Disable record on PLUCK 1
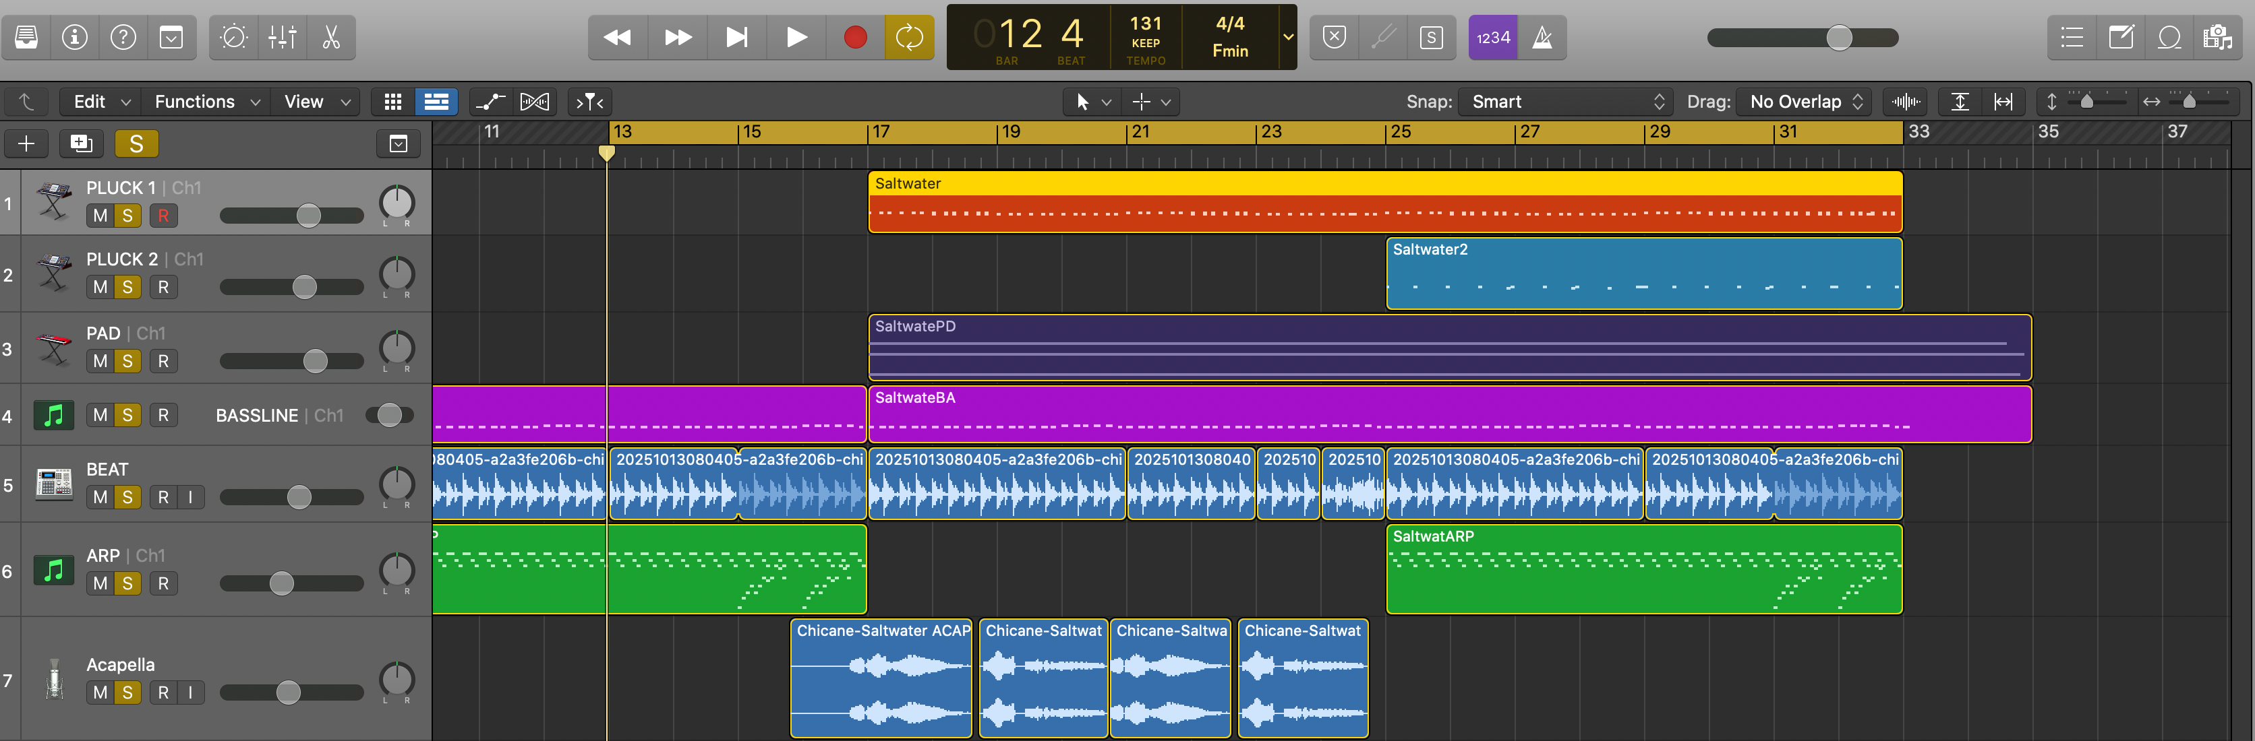The width and height of the screenshot is (2255, 741). coord(163,215)
